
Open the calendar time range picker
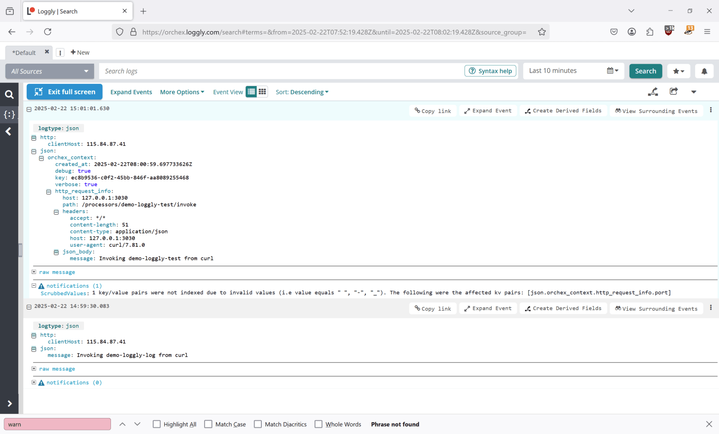[612, 71]
